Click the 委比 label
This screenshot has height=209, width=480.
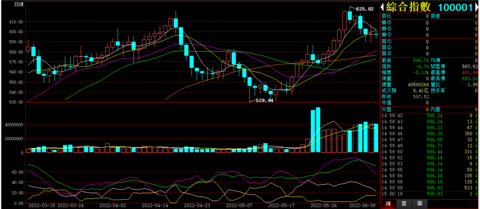click(386, 16)
